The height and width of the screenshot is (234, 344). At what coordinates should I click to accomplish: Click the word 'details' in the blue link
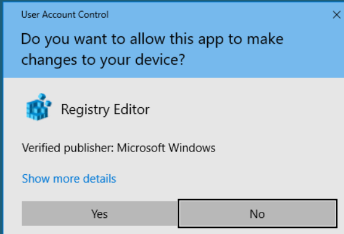(100, 179)
